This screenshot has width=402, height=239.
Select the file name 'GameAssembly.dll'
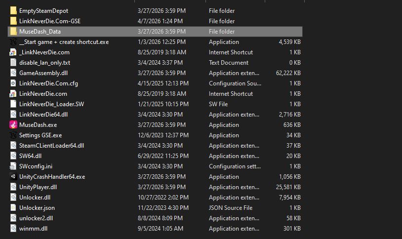coord(43,73)
